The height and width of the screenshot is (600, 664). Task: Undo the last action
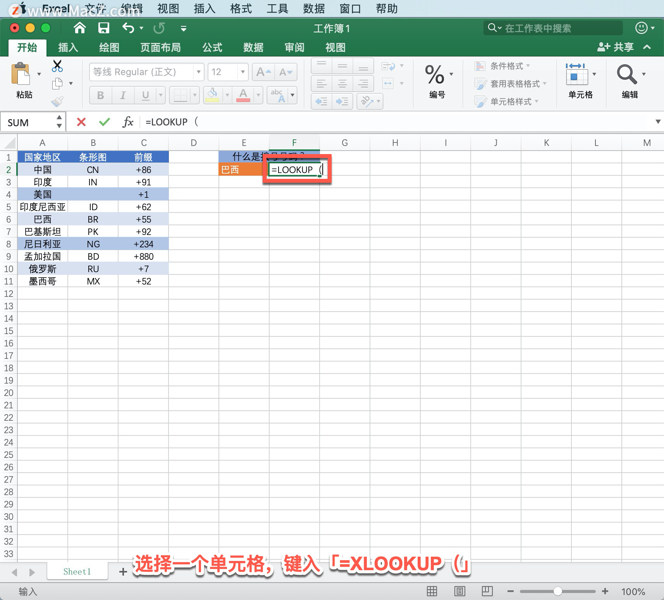point(128,28)
